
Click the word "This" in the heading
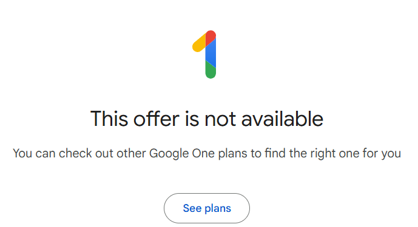click(109, 119)
